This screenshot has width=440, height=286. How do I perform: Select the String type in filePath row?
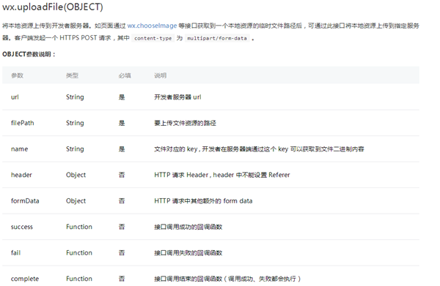click(75, 123)
